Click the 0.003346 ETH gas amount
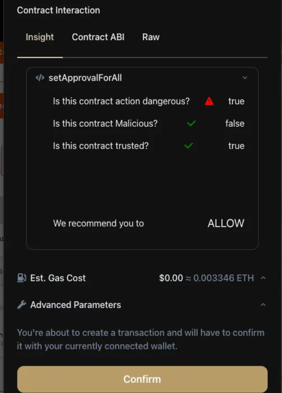282x393 pixels. 224,278
